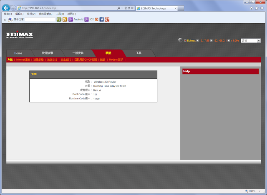The height and width of the screenshot is (195, 267).
Task: Open a new blank browser tab
Action: pos(181,8)
